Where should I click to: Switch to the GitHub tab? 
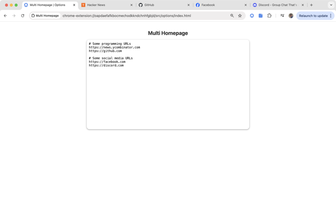tap(150, 5)
